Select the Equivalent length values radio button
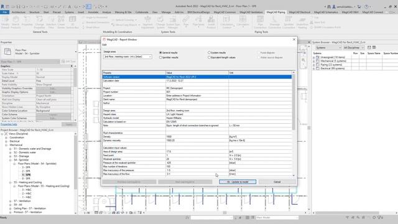This screenshot has height=224, width=398. click(209, 57)
